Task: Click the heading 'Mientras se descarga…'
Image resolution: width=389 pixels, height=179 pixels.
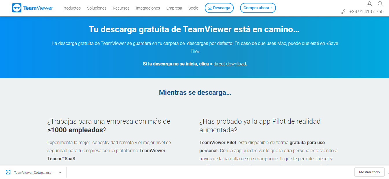Action: click(195, 93)
